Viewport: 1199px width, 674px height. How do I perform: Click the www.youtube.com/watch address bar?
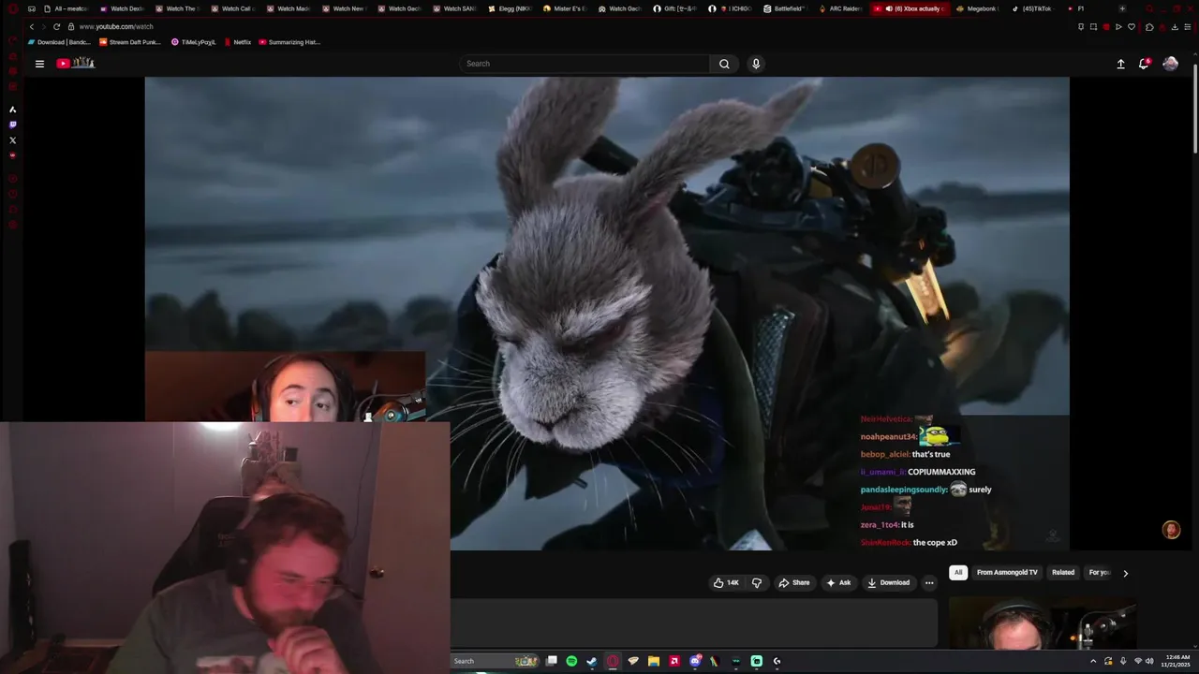tap(116, 26)
